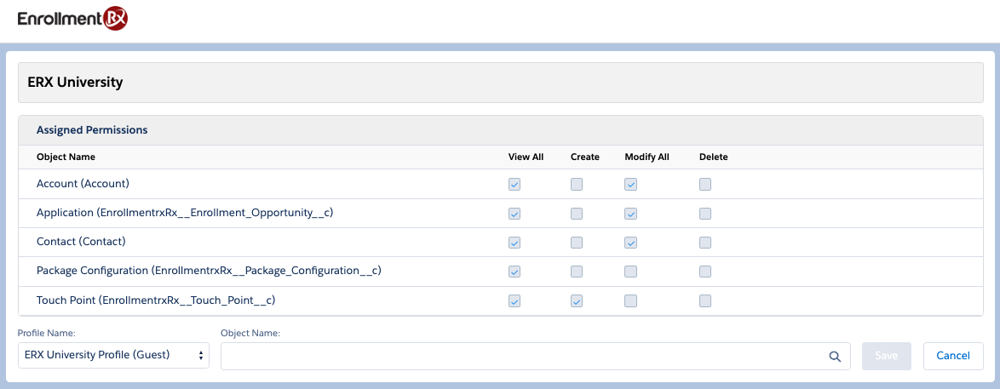Select the Touch Point object row

click(x=156, y=300)
